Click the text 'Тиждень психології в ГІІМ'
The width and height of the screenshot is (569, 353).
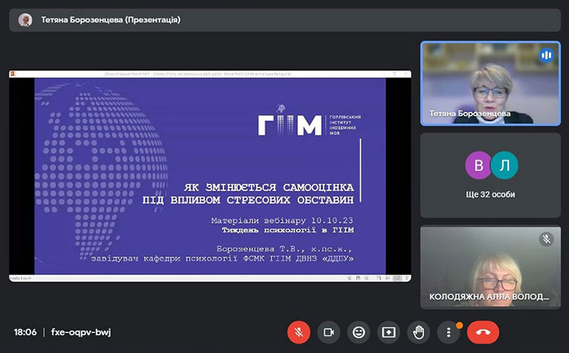pyautogui.click(x=288, y=230)
